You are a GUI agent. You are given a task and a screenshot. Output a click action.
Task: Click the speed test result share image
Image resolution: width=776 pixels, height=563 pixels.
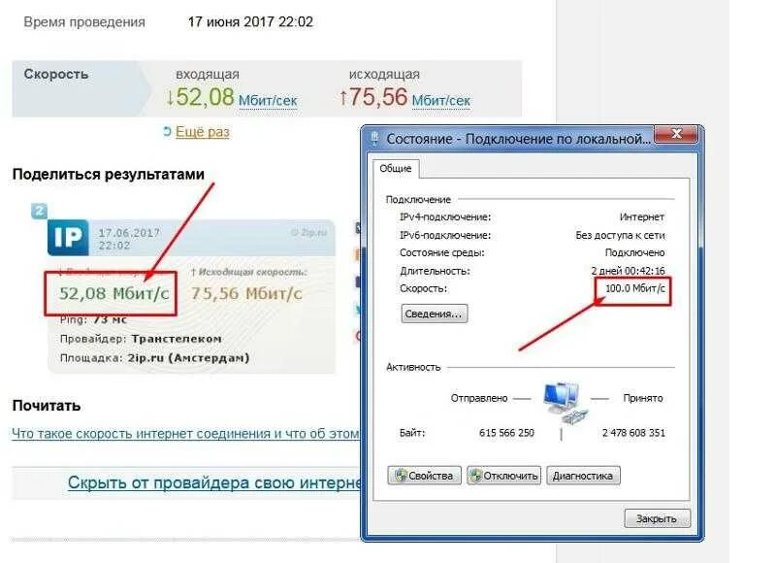coord(191,296)
